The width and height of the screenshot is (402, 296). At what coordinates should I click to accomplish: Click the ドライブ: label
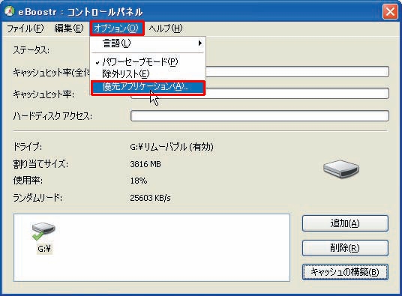pyautogui.click(x=27, y=147)
